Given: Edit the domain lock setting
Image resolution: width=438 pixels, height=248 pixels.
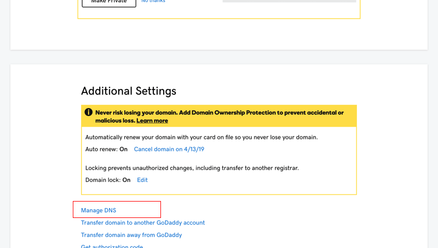Looking at the screenshot, I should tap(142, 180).
